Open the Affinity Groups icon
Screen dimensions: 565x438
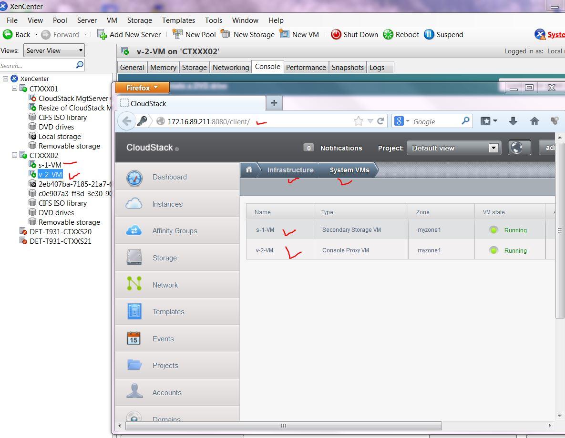click(134, 230)
